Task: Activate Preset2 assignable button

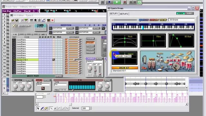Action: point(90,46)
